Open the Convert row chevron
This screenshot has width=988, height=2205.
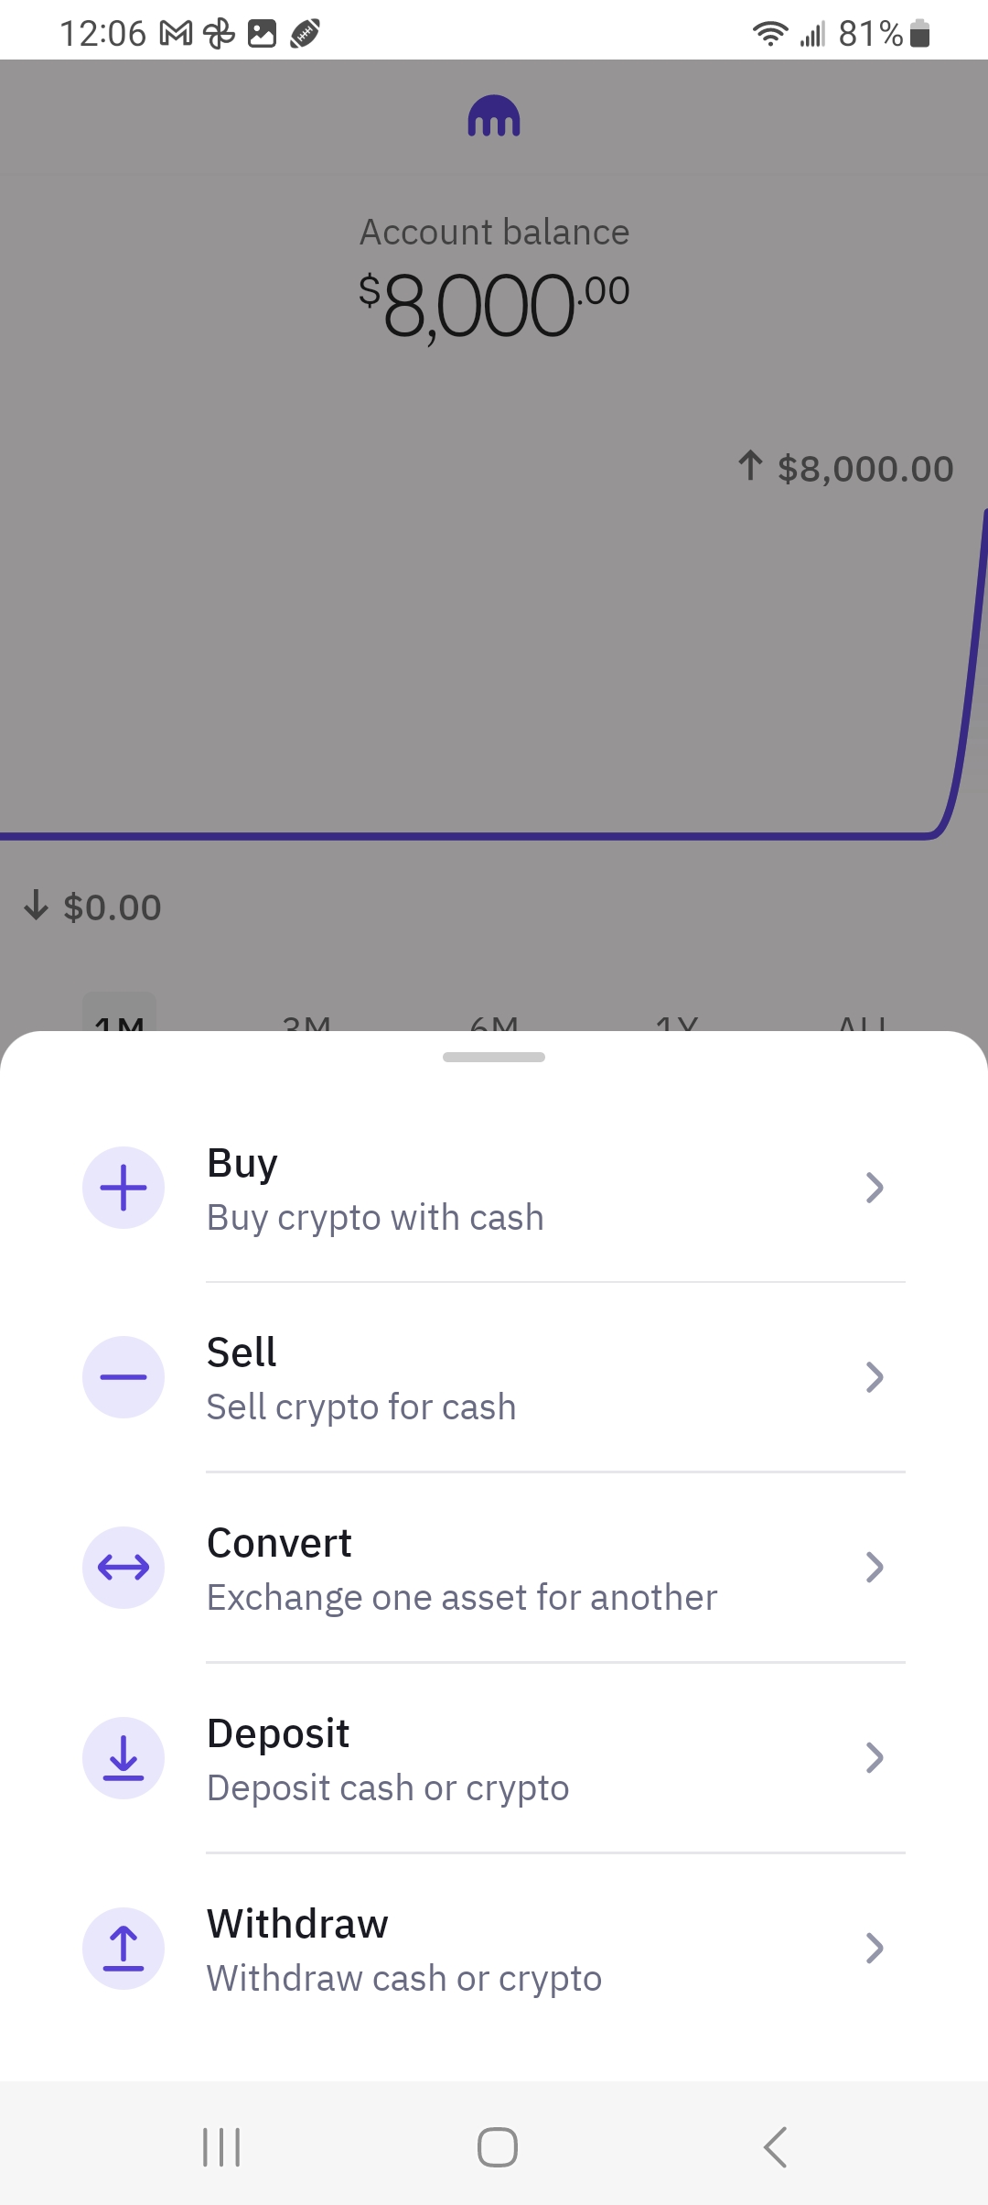coord(875,1568)
